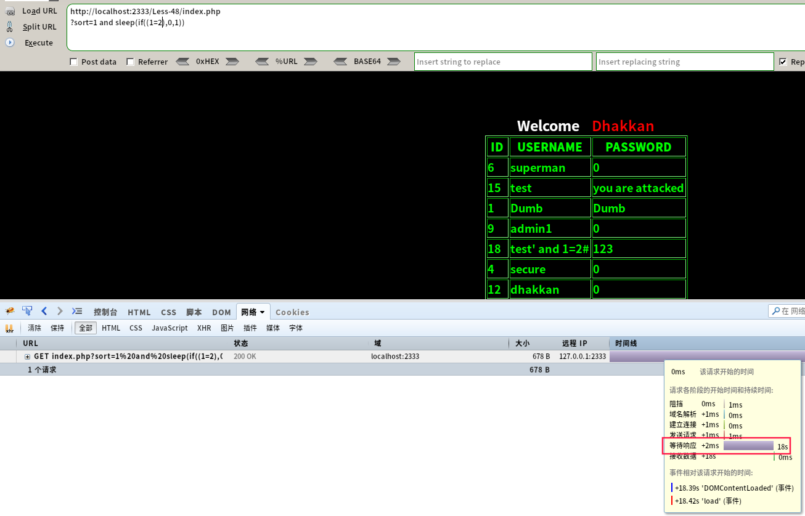
Task: Click the Firebug forward arrow
Action: pos(60,311)
